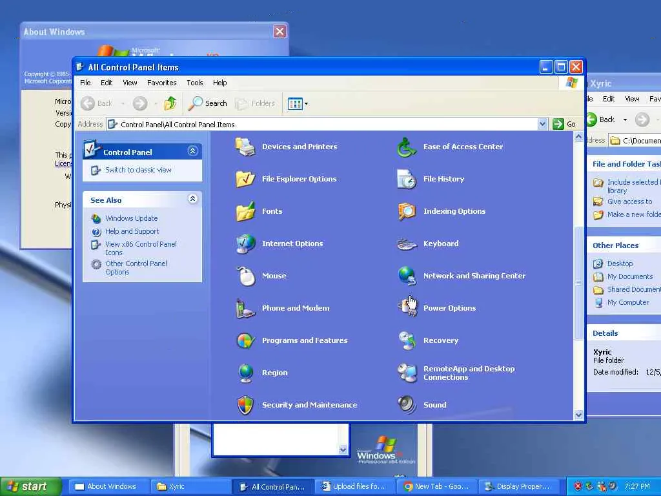Open the Security and Maintenance shield icon
661x496 pixels.
tap(245, 405)
